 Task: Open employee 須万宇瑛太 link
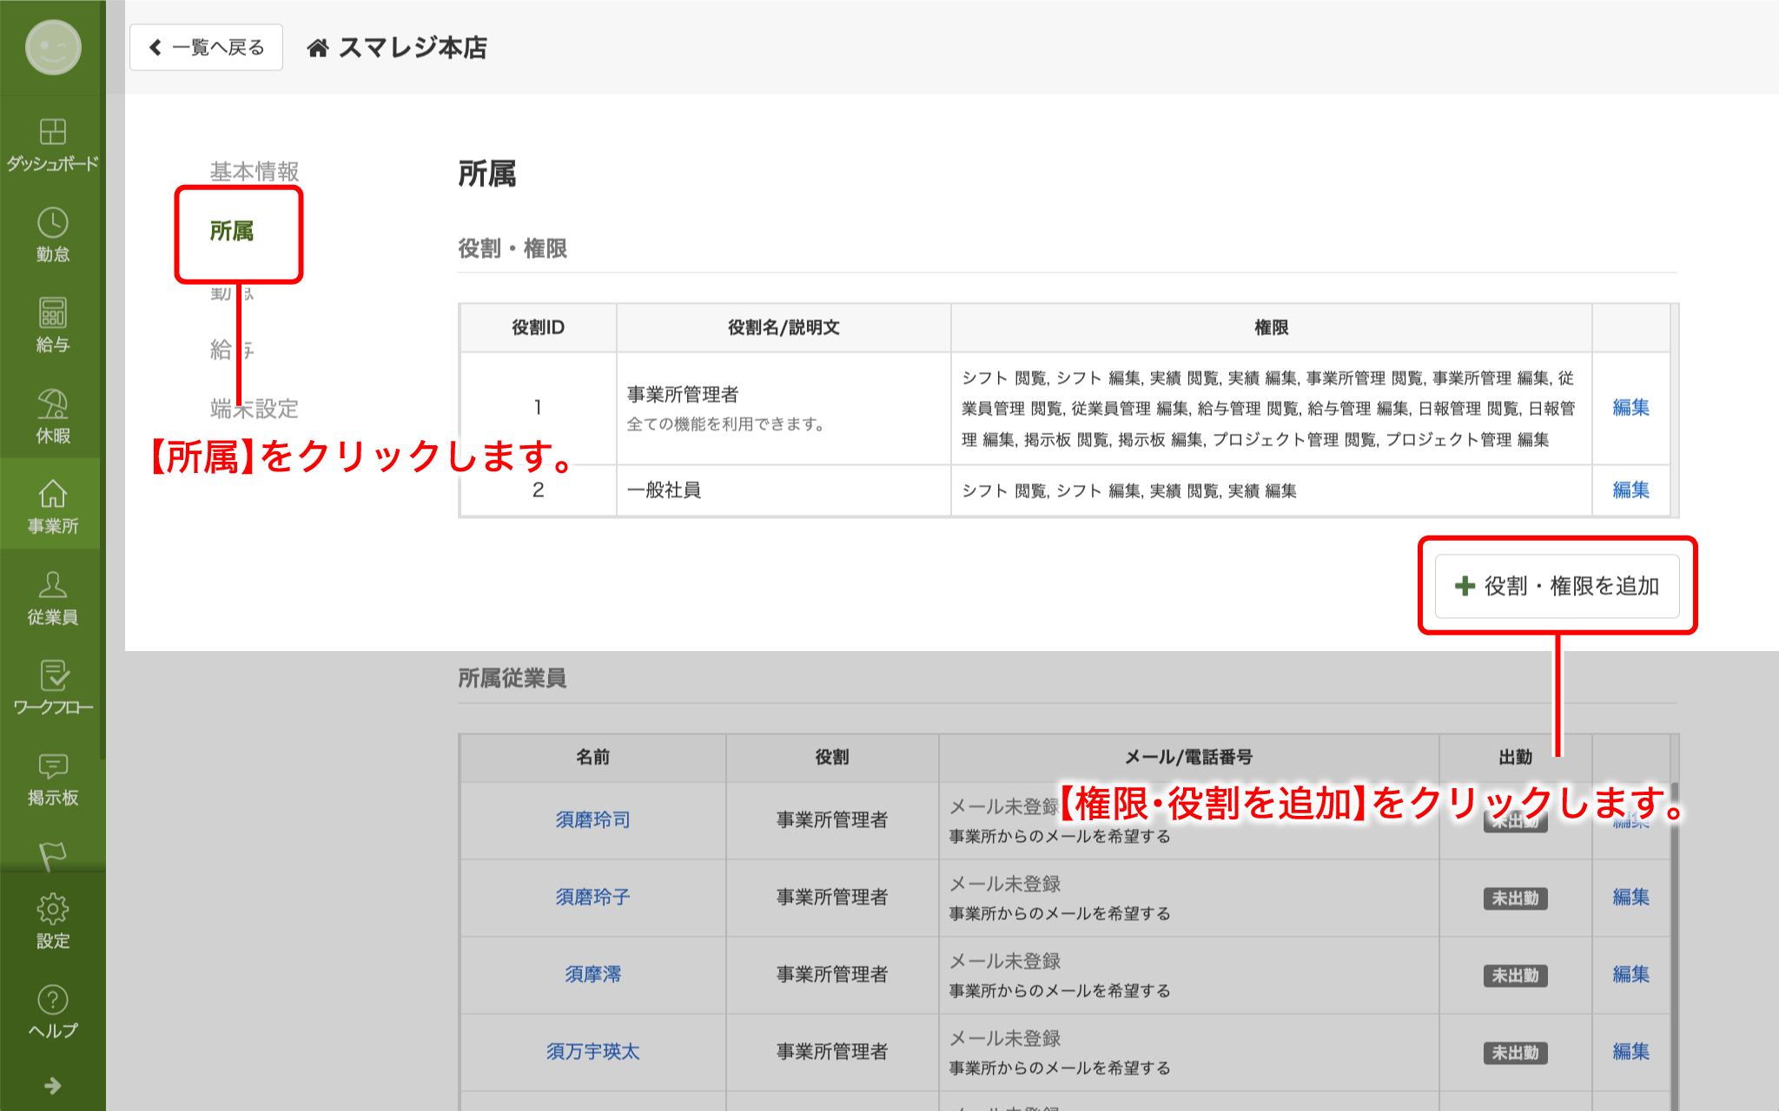point(592,1051)
